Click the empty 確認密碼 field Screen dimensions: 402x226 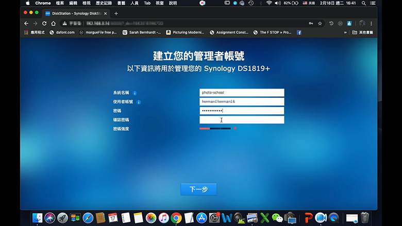pyautogui.click(x=242, y=120)
